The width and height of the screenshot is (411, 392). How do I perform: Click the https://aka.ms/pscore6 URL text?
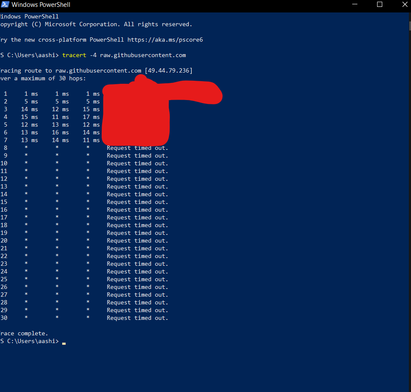pyautogui.click(x=165, y=40)
